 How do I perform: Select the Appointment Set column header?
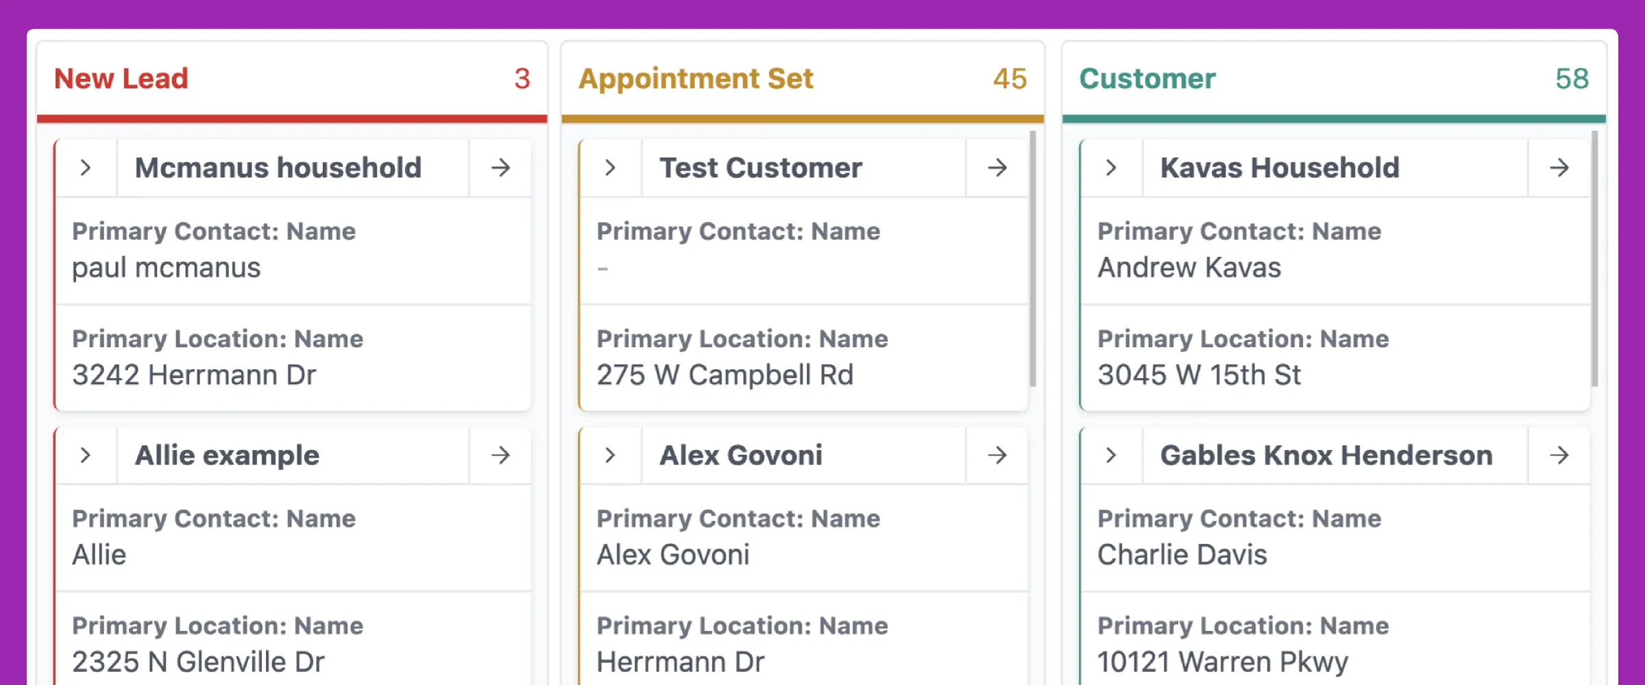click(696, 79)
